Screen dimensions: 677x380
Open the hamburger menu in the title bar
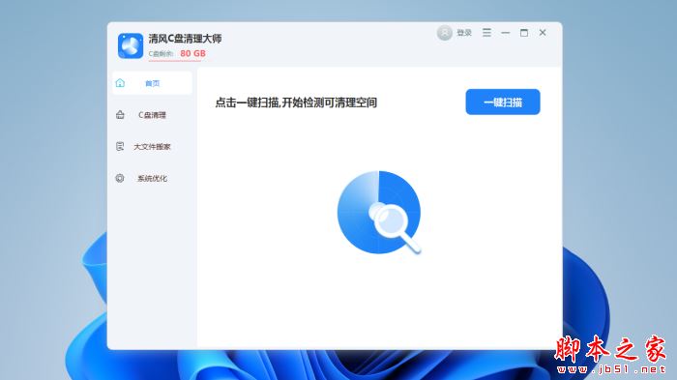pos(486,33)
